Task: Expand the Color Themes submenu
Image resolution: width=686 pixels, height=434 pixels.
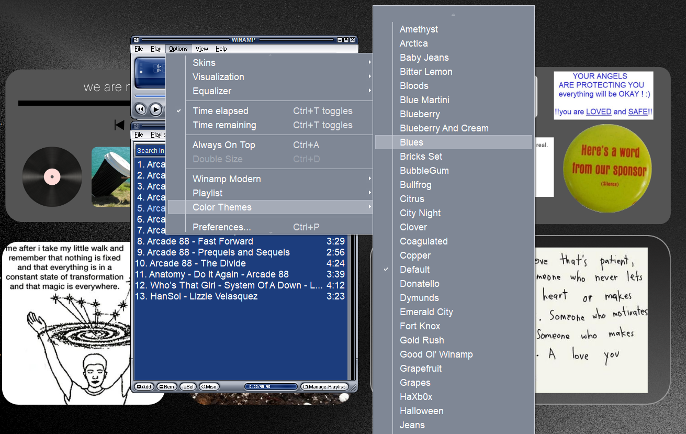Action: click(x=270, y=207)
